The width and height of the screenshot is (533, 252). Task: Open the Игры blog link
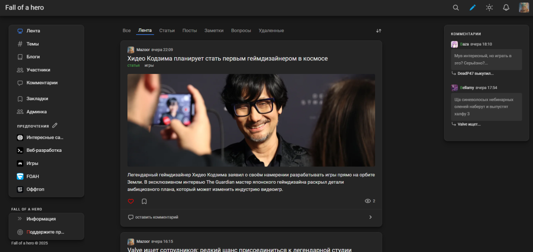coord(32,163)
